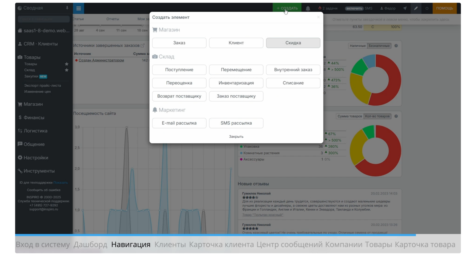Toggle star next to Склад submenu item
476x256 pixels.
coord(67,70)
